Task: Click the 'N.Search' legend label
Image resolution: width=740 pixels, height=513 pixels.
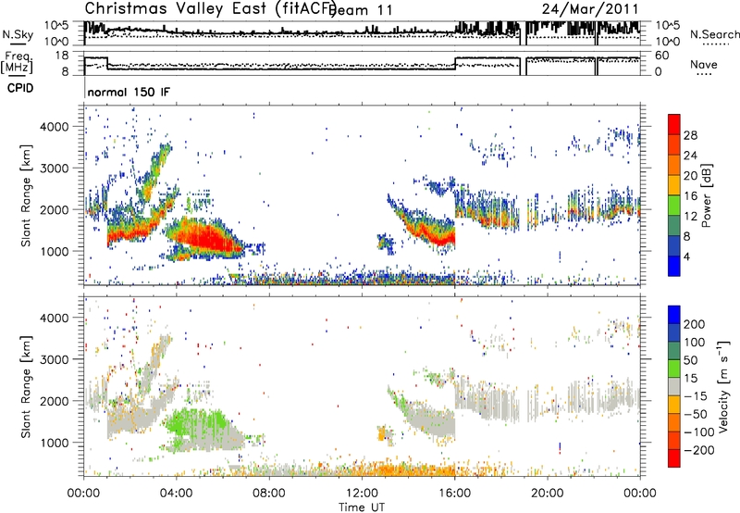Action: pos(714,34)
